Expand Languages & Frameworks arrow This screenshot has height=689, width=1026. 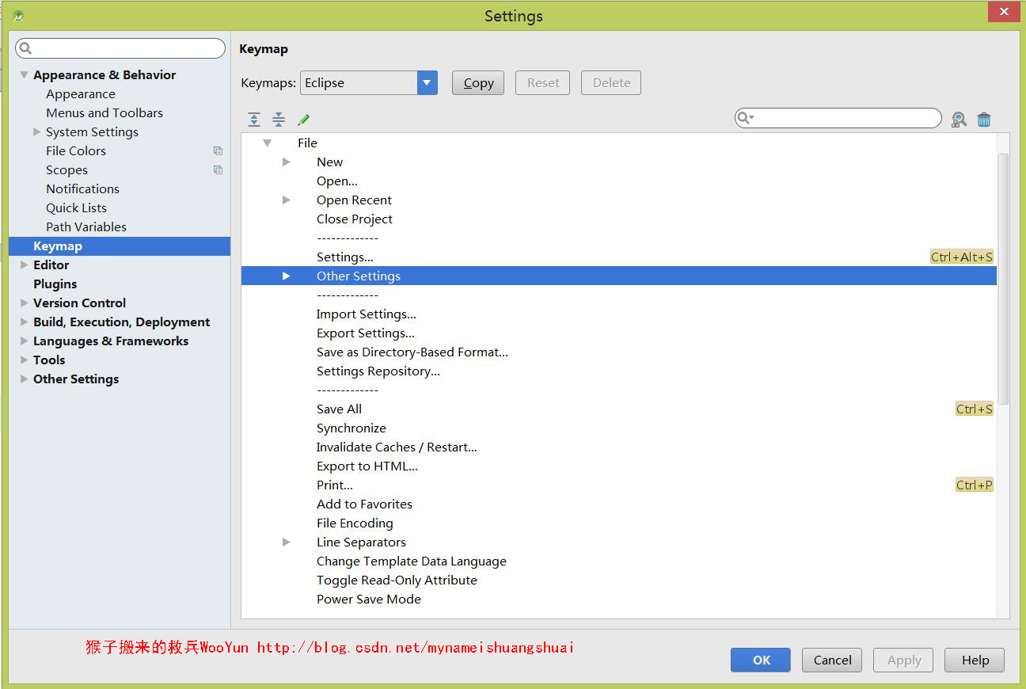point(25,341)
